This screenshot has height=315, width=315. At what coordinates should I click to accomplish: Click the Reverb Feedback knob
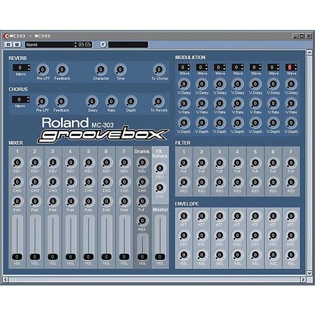tap(62, 70)
